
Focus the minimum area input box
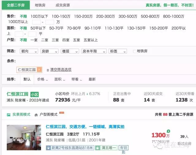pos(19,34)
